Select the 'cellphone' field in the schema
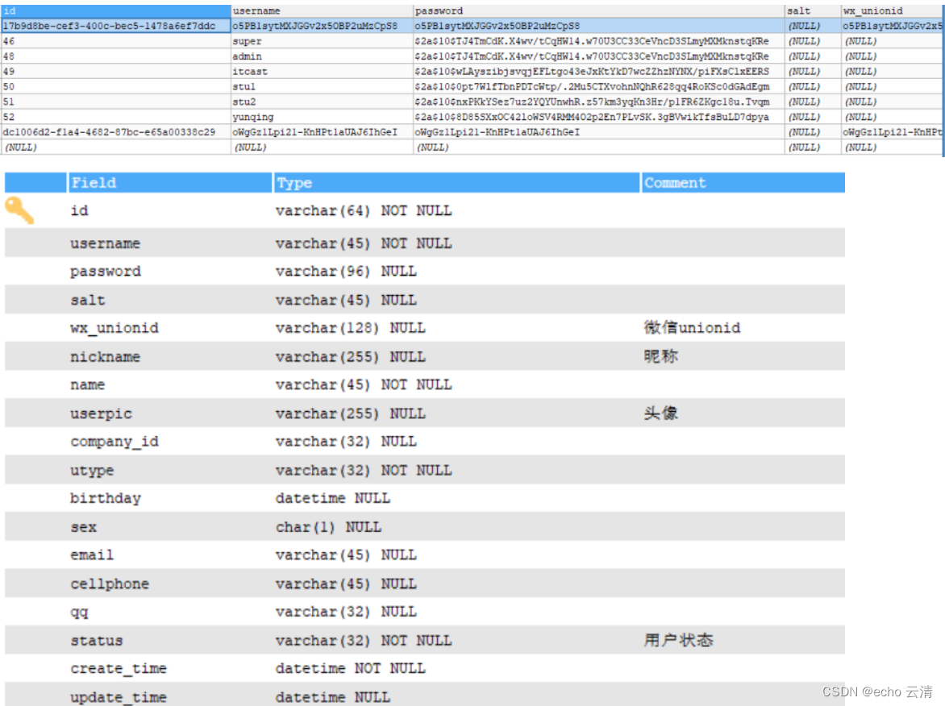Image resolution: width=945 pixels, height=706 pixels. click(110, 583)
